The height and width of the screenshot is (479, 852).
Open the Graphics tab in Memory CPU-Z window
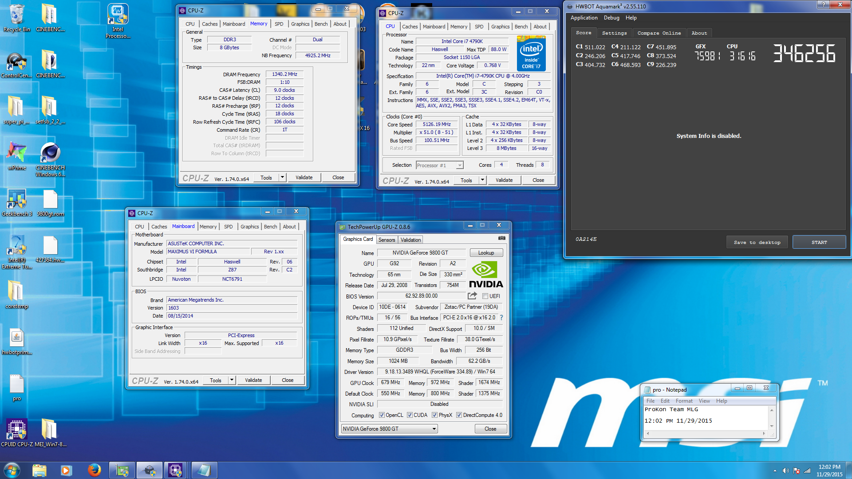[x=300, y=24]
